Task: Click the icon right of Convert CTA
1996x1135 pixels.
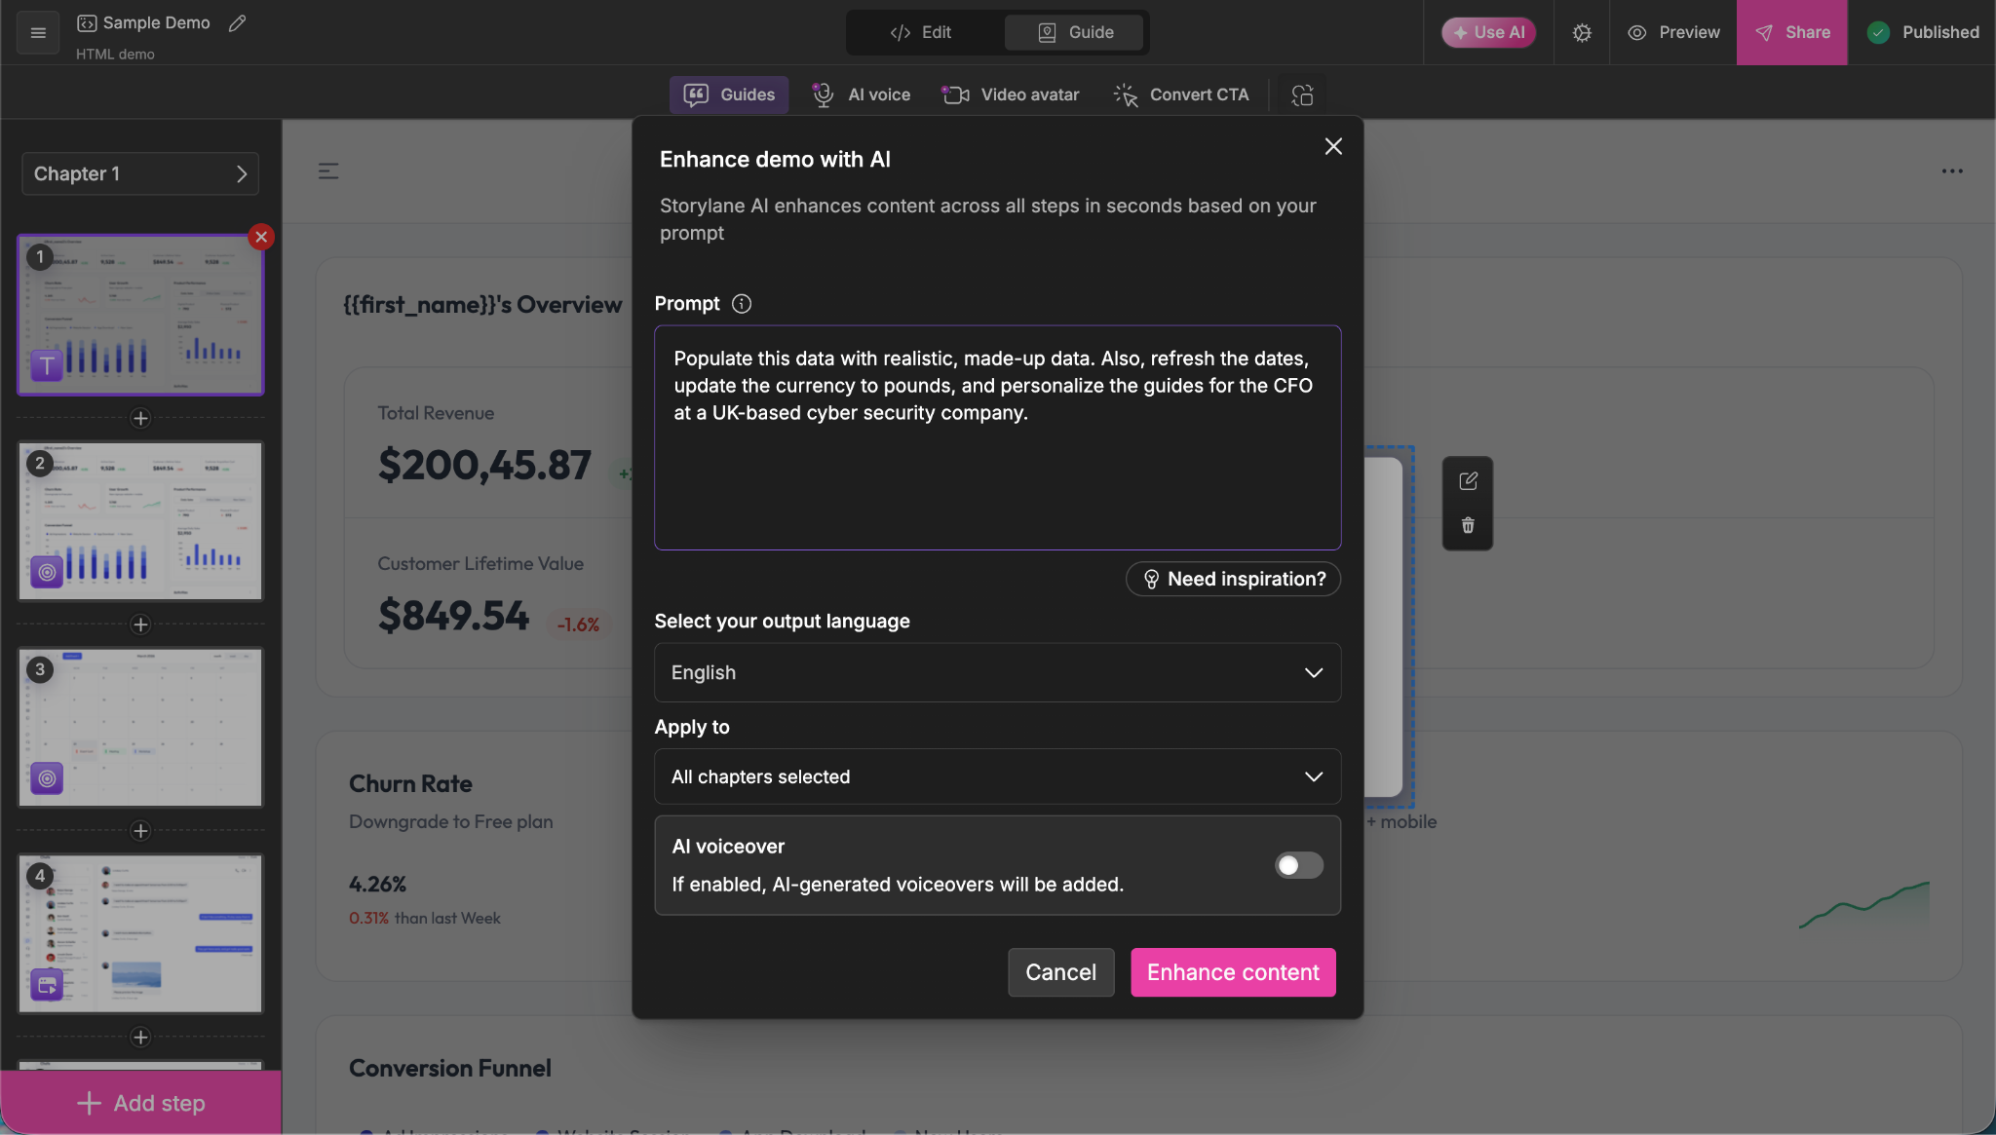Action: point(1302,95)
